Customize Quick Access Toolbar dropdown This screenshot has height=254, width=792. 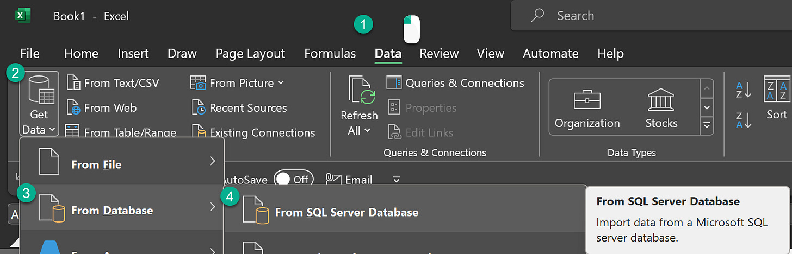(397, 179)
